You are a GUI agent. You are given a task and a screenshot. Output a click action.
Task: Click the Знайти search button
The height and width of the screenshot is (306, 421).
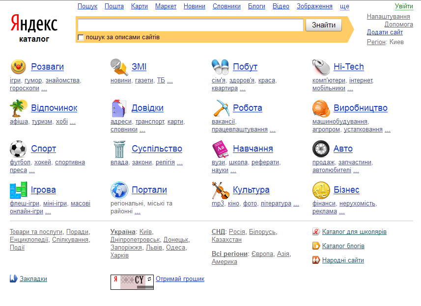click(324, 25)
